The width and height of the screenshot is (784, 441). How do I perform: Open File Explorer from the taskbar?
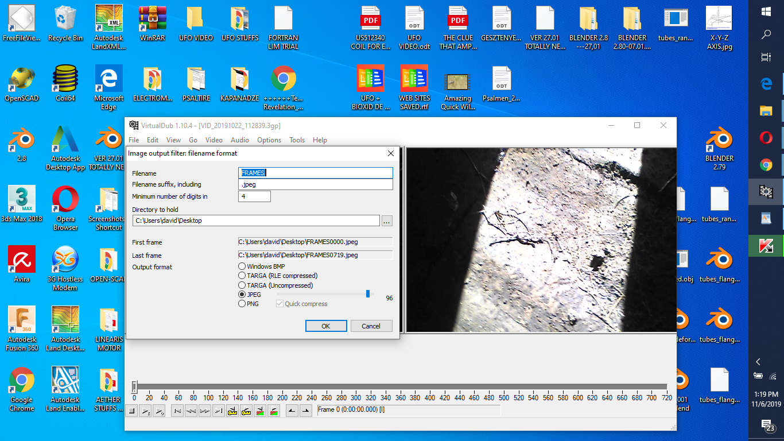point(766,111)
